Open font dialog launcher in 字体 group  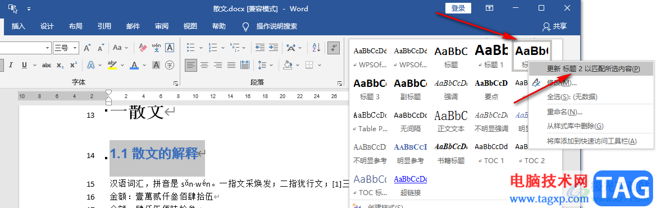(176, 83)
